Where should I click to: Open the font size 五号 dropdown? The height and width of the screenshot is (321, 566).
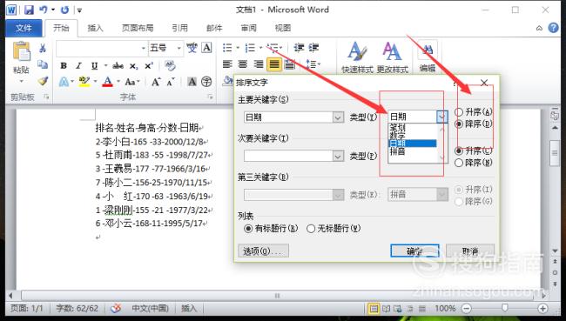179,48
